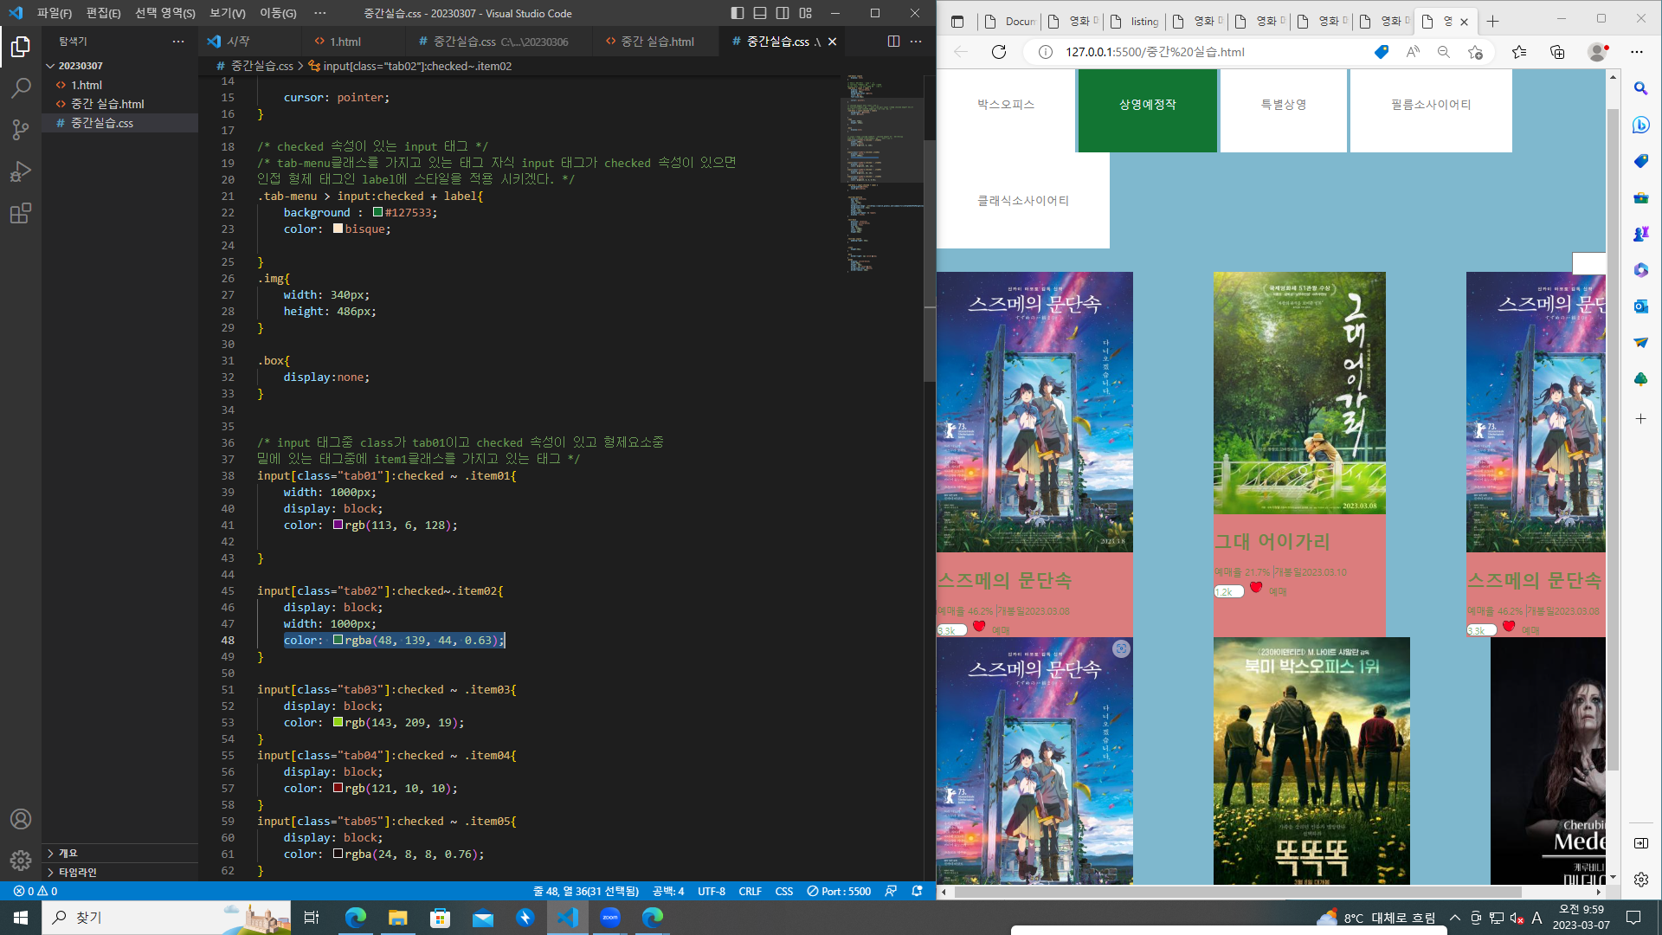
Task: Click the zoom magnifier in address bar
Action: [1444, 52]
